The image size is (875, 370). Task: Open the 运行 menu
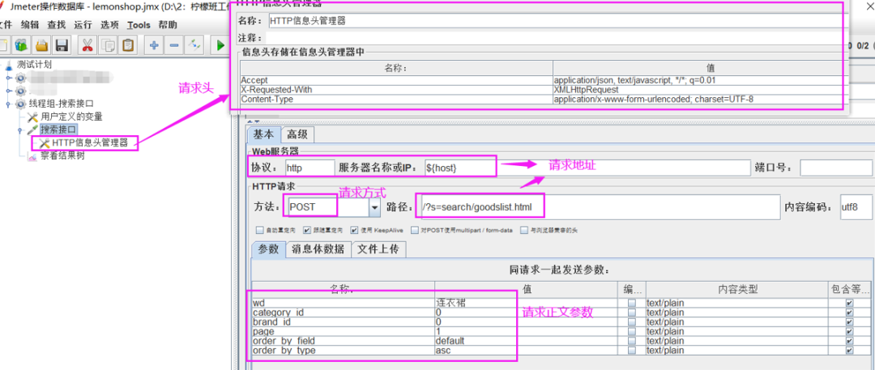pos(83,25)
